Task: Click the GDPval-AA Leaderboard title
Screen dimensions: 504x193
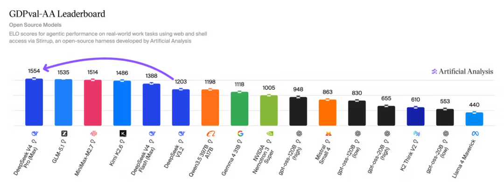Action: pos(57,14)
